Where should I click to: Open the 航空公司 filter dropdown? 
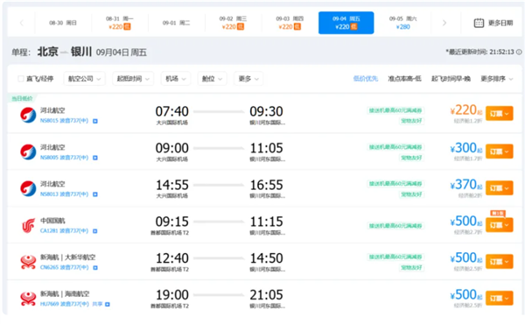pyautogui.click(x=84, y=79)
